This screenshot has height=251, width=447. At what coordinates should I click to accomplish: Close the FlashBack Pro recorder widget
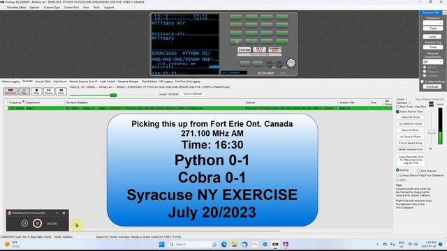click(x=64, y=213)
